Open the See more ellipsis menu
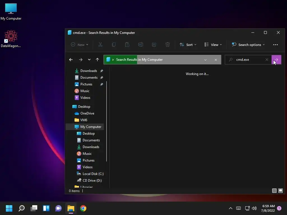 pyautogui.click(x=275, y=45)
